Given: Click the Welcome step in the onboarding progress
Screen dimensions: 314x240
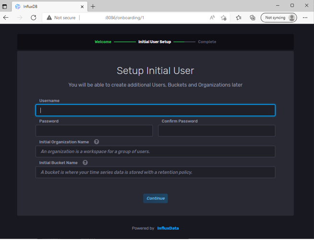Looking at the screenshot, I should point(103,42).
